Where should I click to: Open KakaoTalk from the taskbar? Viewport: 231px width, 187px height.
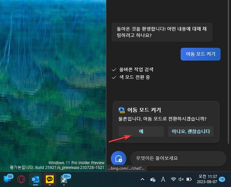[x=49, y=179]
